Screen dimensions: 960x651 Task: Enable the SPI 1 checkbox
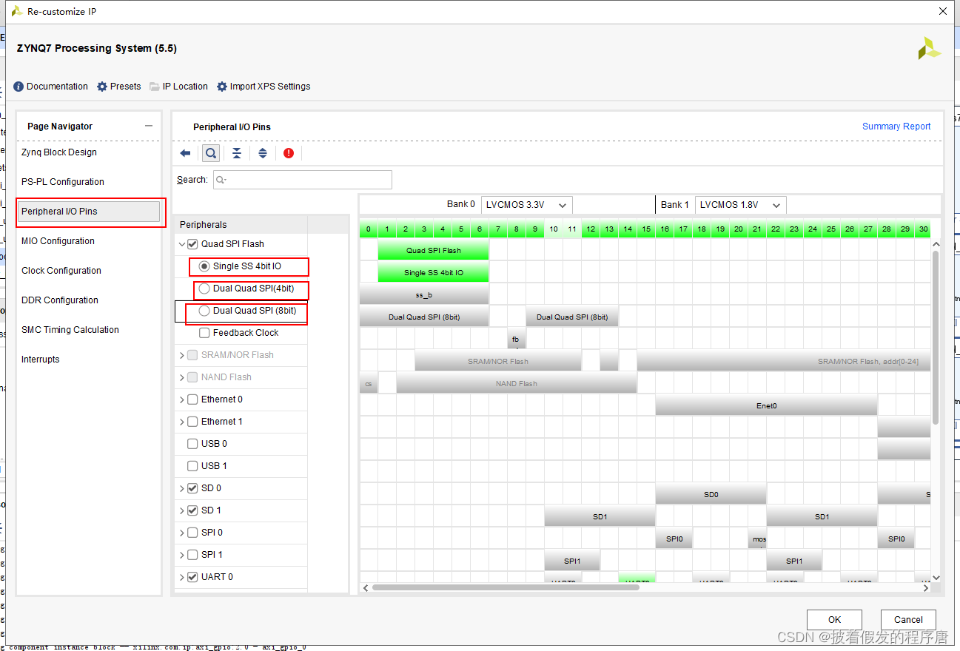point(192,555)
